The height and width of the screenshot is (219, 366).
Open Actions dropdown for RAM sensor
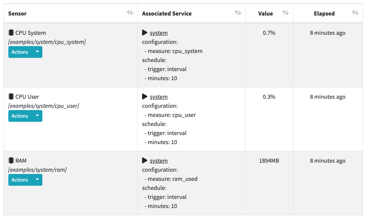(25, 180)
